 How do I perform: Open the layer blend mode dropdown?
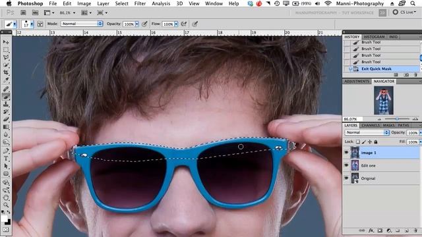point(367,132)
